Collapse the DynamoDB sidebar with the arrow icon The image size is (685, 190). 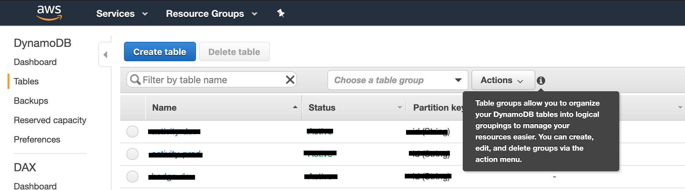(106, 54)
